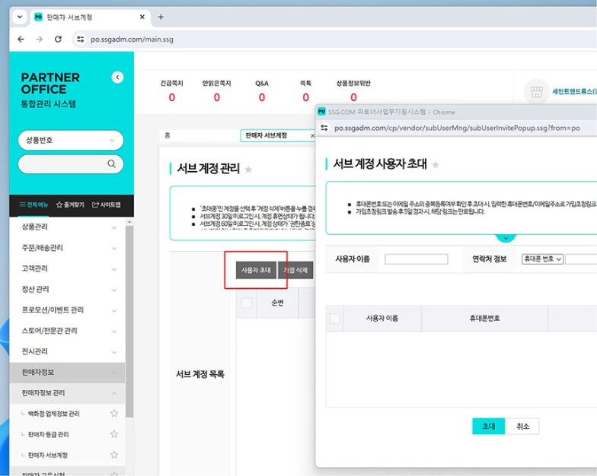Open the 휴대폰 번호 contact type dropdown
The height and width of the screenshot is (476, 597).
point(542,259)
